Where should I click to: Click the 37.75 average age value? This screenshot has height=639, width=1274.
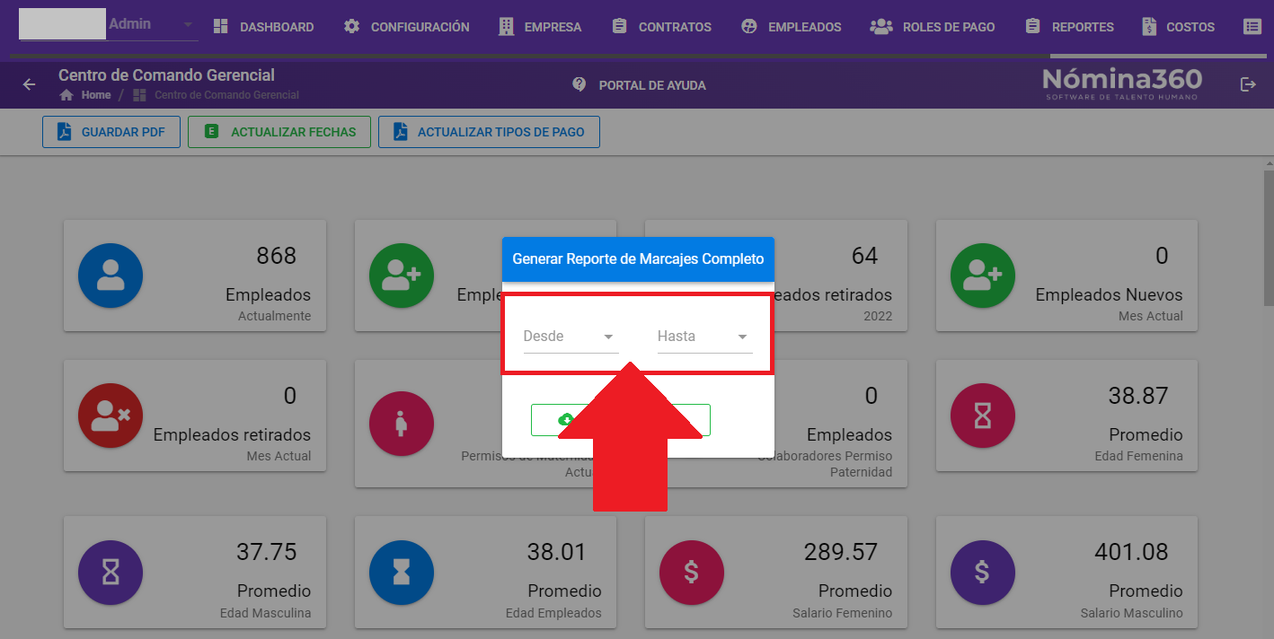pos(266,552)
